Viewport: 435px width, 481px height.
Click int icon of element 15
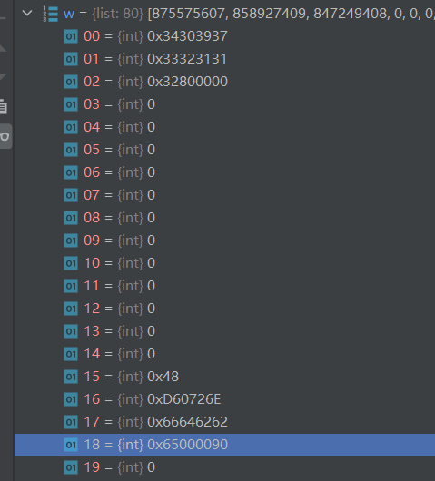pyautogui.click(x=71, y=377)
